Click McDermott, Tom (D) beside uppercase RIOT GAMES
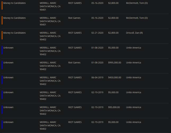This screenshot has width=171, height=133. tap(137, 3)
